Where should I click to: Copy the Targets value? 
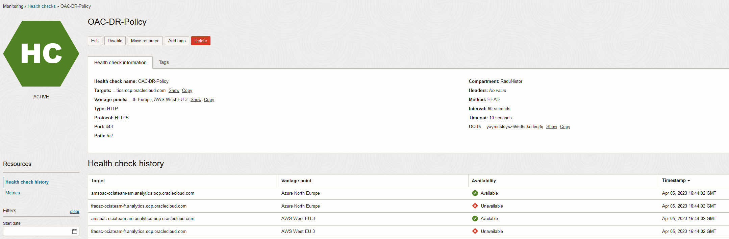click(187, 91)
